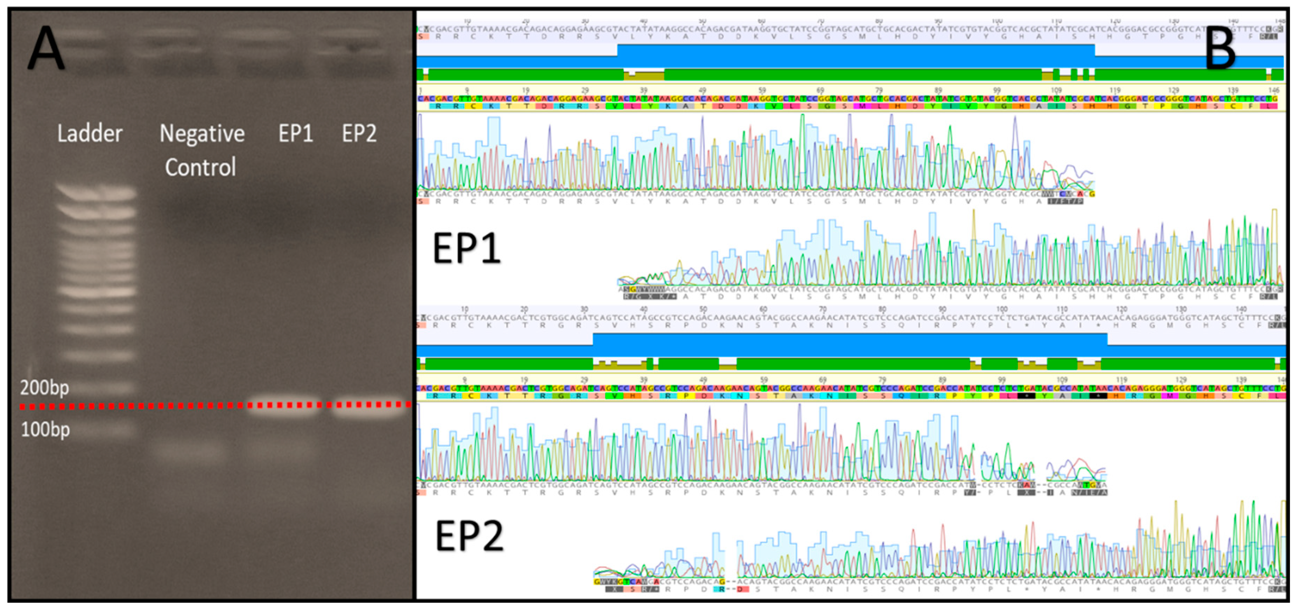Select the EP2 gel lane label

click(359, 134)
